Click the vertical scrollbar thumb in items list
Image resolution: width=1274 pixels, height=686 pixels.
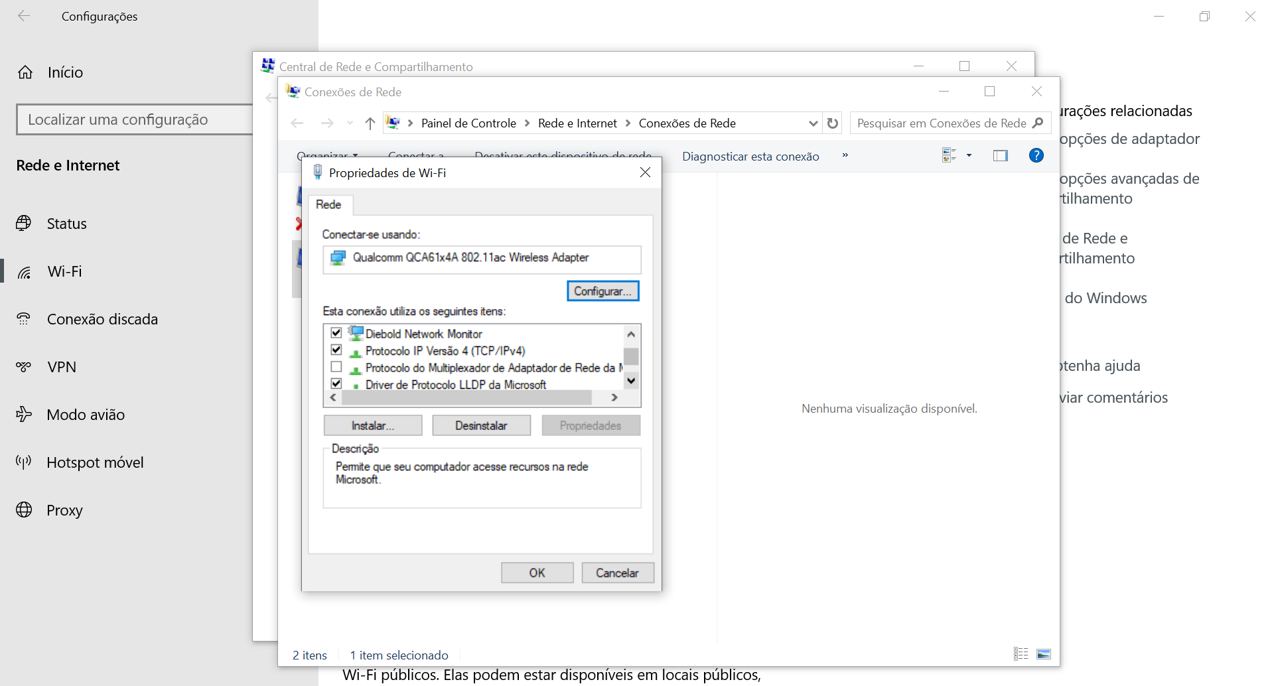pyautogui.click(x=631, y=357)
